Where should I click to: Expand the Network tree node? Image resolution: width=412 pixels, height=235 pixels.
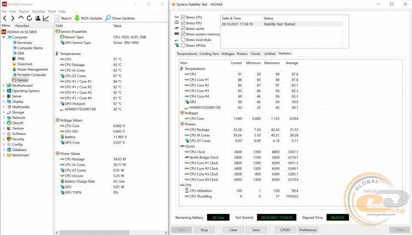pos(4,118)
